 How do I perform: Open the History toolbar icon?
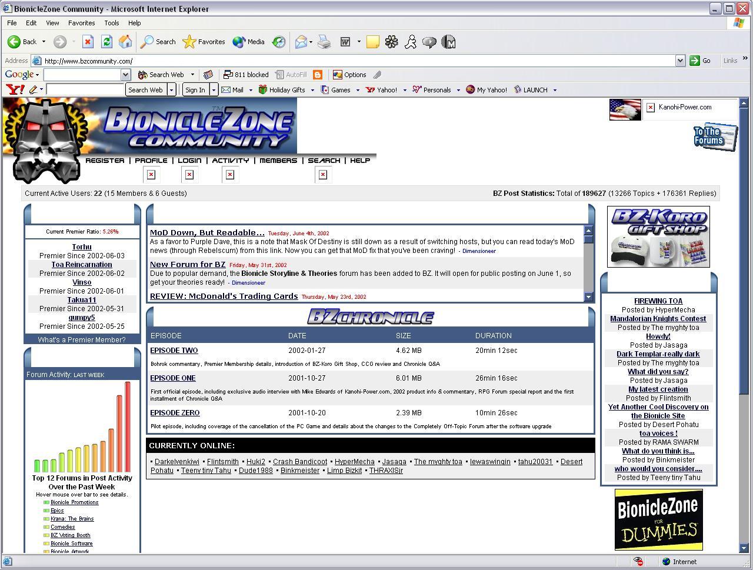point(279,42)
